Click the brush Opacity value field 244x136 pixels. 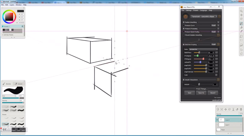(x=21, y=101)
